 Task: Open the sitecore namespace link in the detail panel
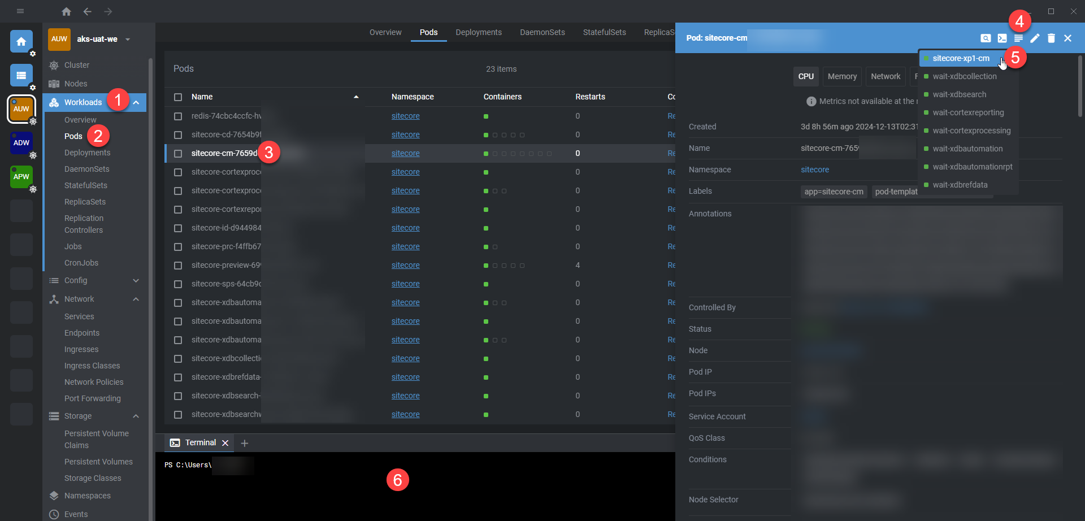click(815, 169)
